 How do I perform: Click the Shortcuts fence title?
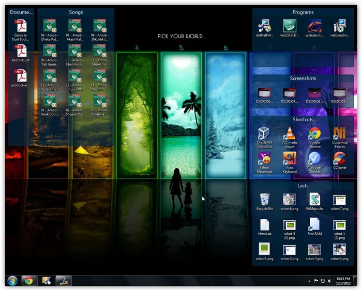tap(303, 119)
